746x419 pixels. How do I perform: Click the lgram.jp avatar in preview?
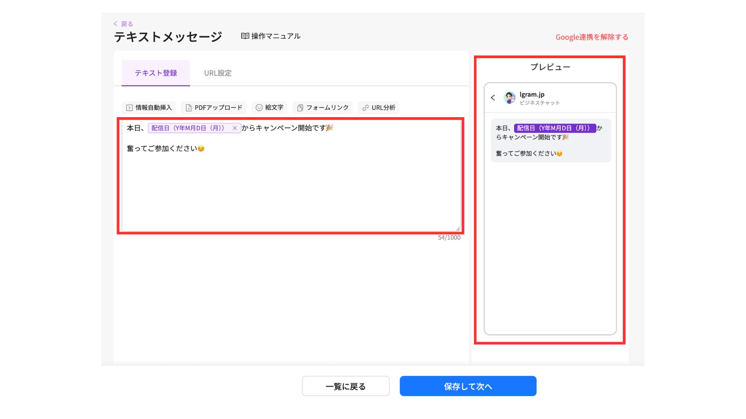coord(509,98)
